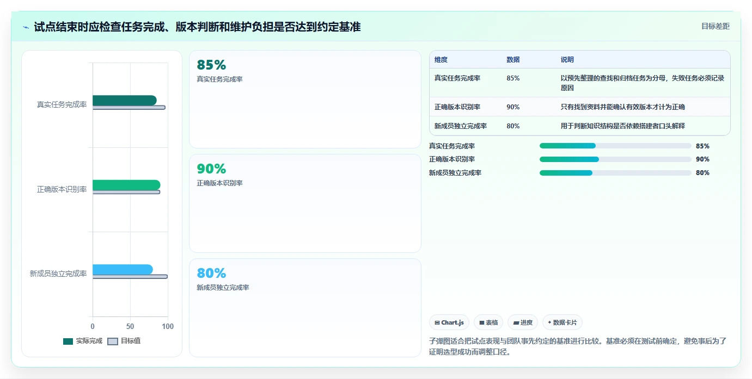752x379 pixels.
Task: Click the 数据卡片 chip
Action: 563,322
